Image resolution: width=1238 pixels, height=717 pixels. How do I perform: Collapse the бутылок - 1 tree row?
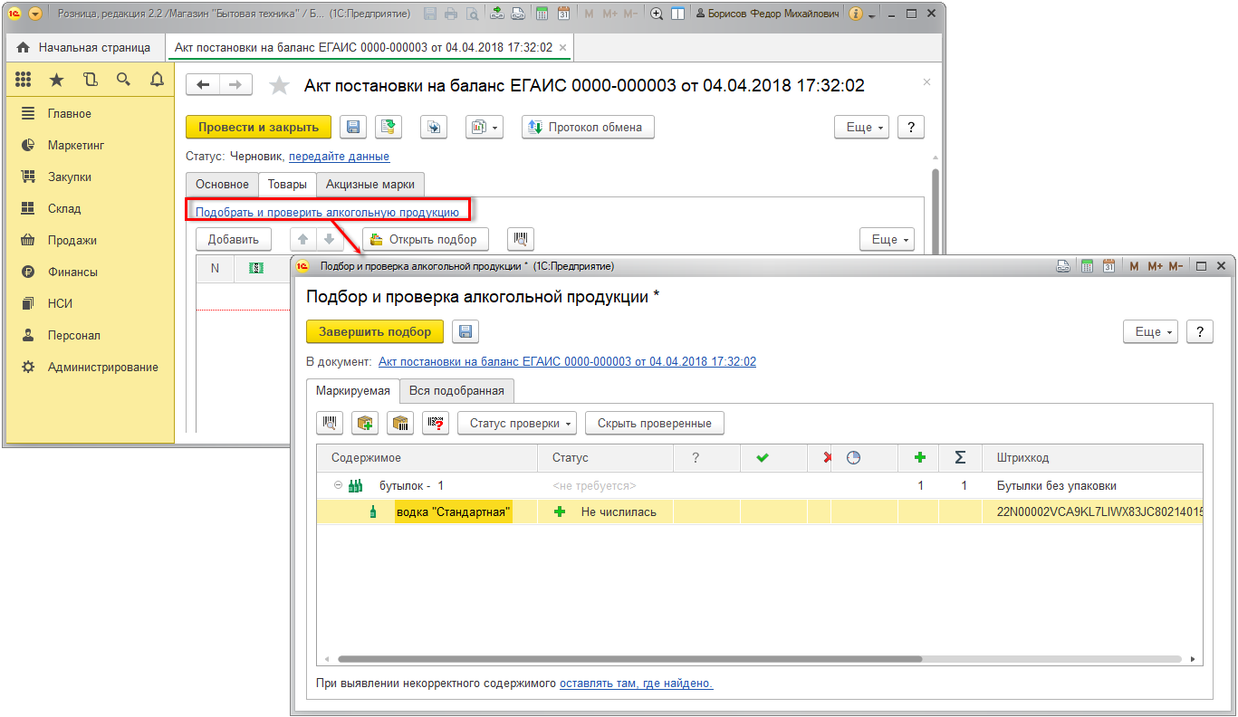pos(338,485)
